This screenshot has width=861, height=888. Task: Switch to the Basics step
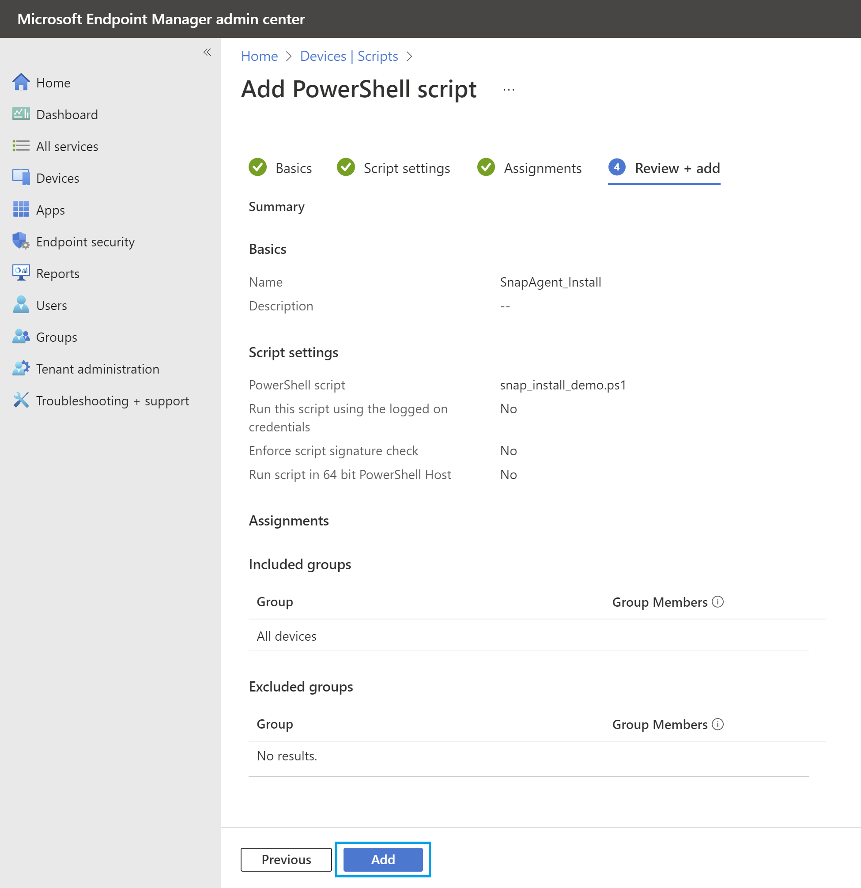click(x=294, y=168)
